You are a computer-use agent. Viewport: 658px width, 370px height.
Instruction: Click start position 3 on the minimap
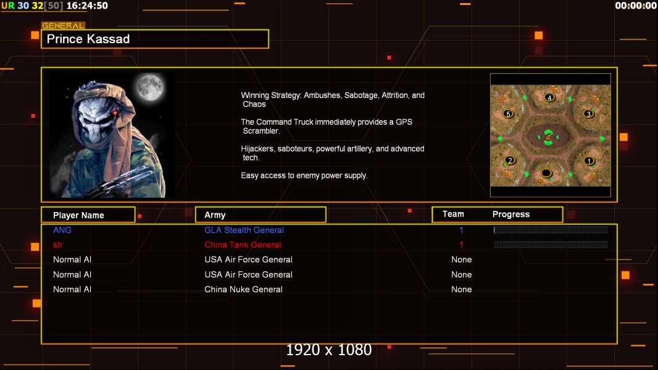click(589, 114)
